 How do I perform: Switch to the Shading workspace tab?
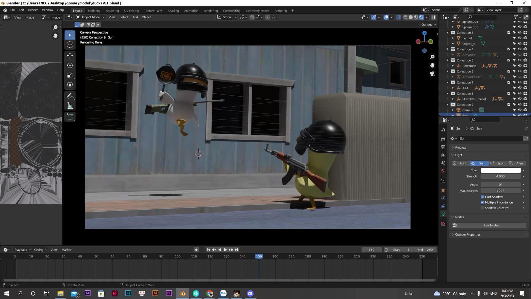tap(173, 11)
